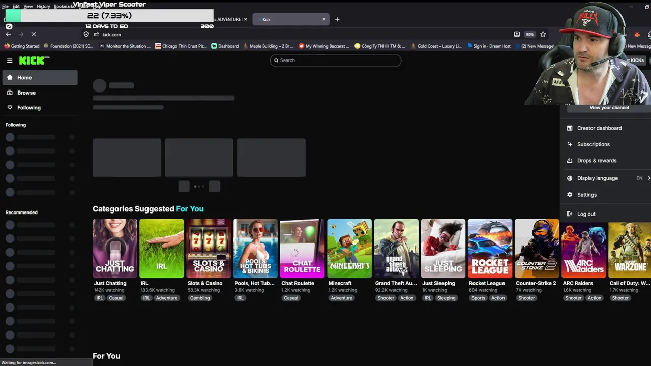Open the Just Sleeping category
This screenshot has height=366, width=651.
tap(443, 249)
